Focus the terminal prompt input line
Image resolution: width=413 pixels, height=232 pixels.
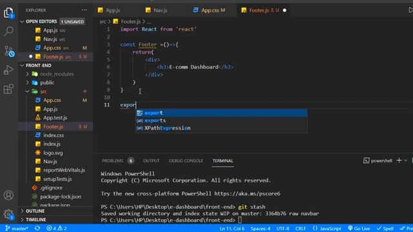239,220
